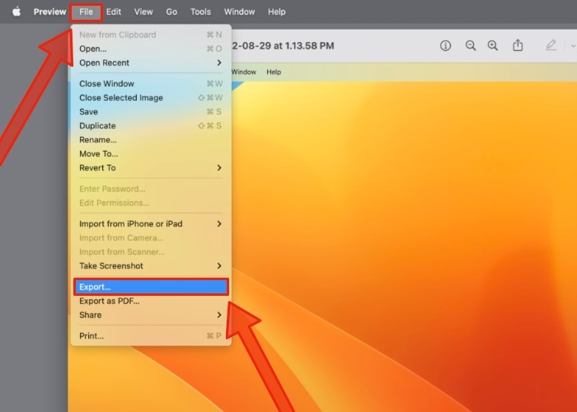This screenshot has width=577, height=412.
Task: Expand the Revert To submenu
Action: coord(151,168)
